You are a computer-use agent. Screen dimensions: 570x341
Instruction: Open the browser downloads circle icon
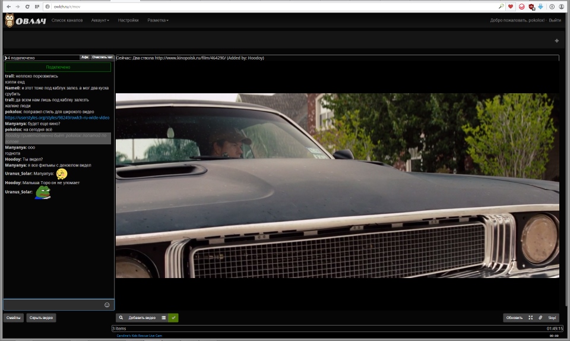[552, 7]
